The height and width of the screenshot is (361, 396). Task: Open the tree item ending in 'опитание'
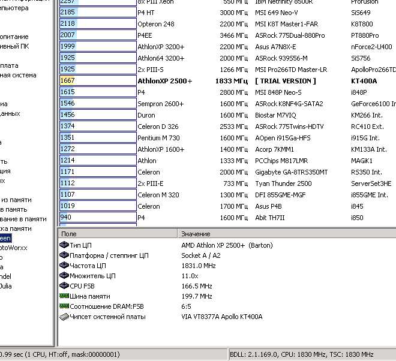[x=14, y=37]
